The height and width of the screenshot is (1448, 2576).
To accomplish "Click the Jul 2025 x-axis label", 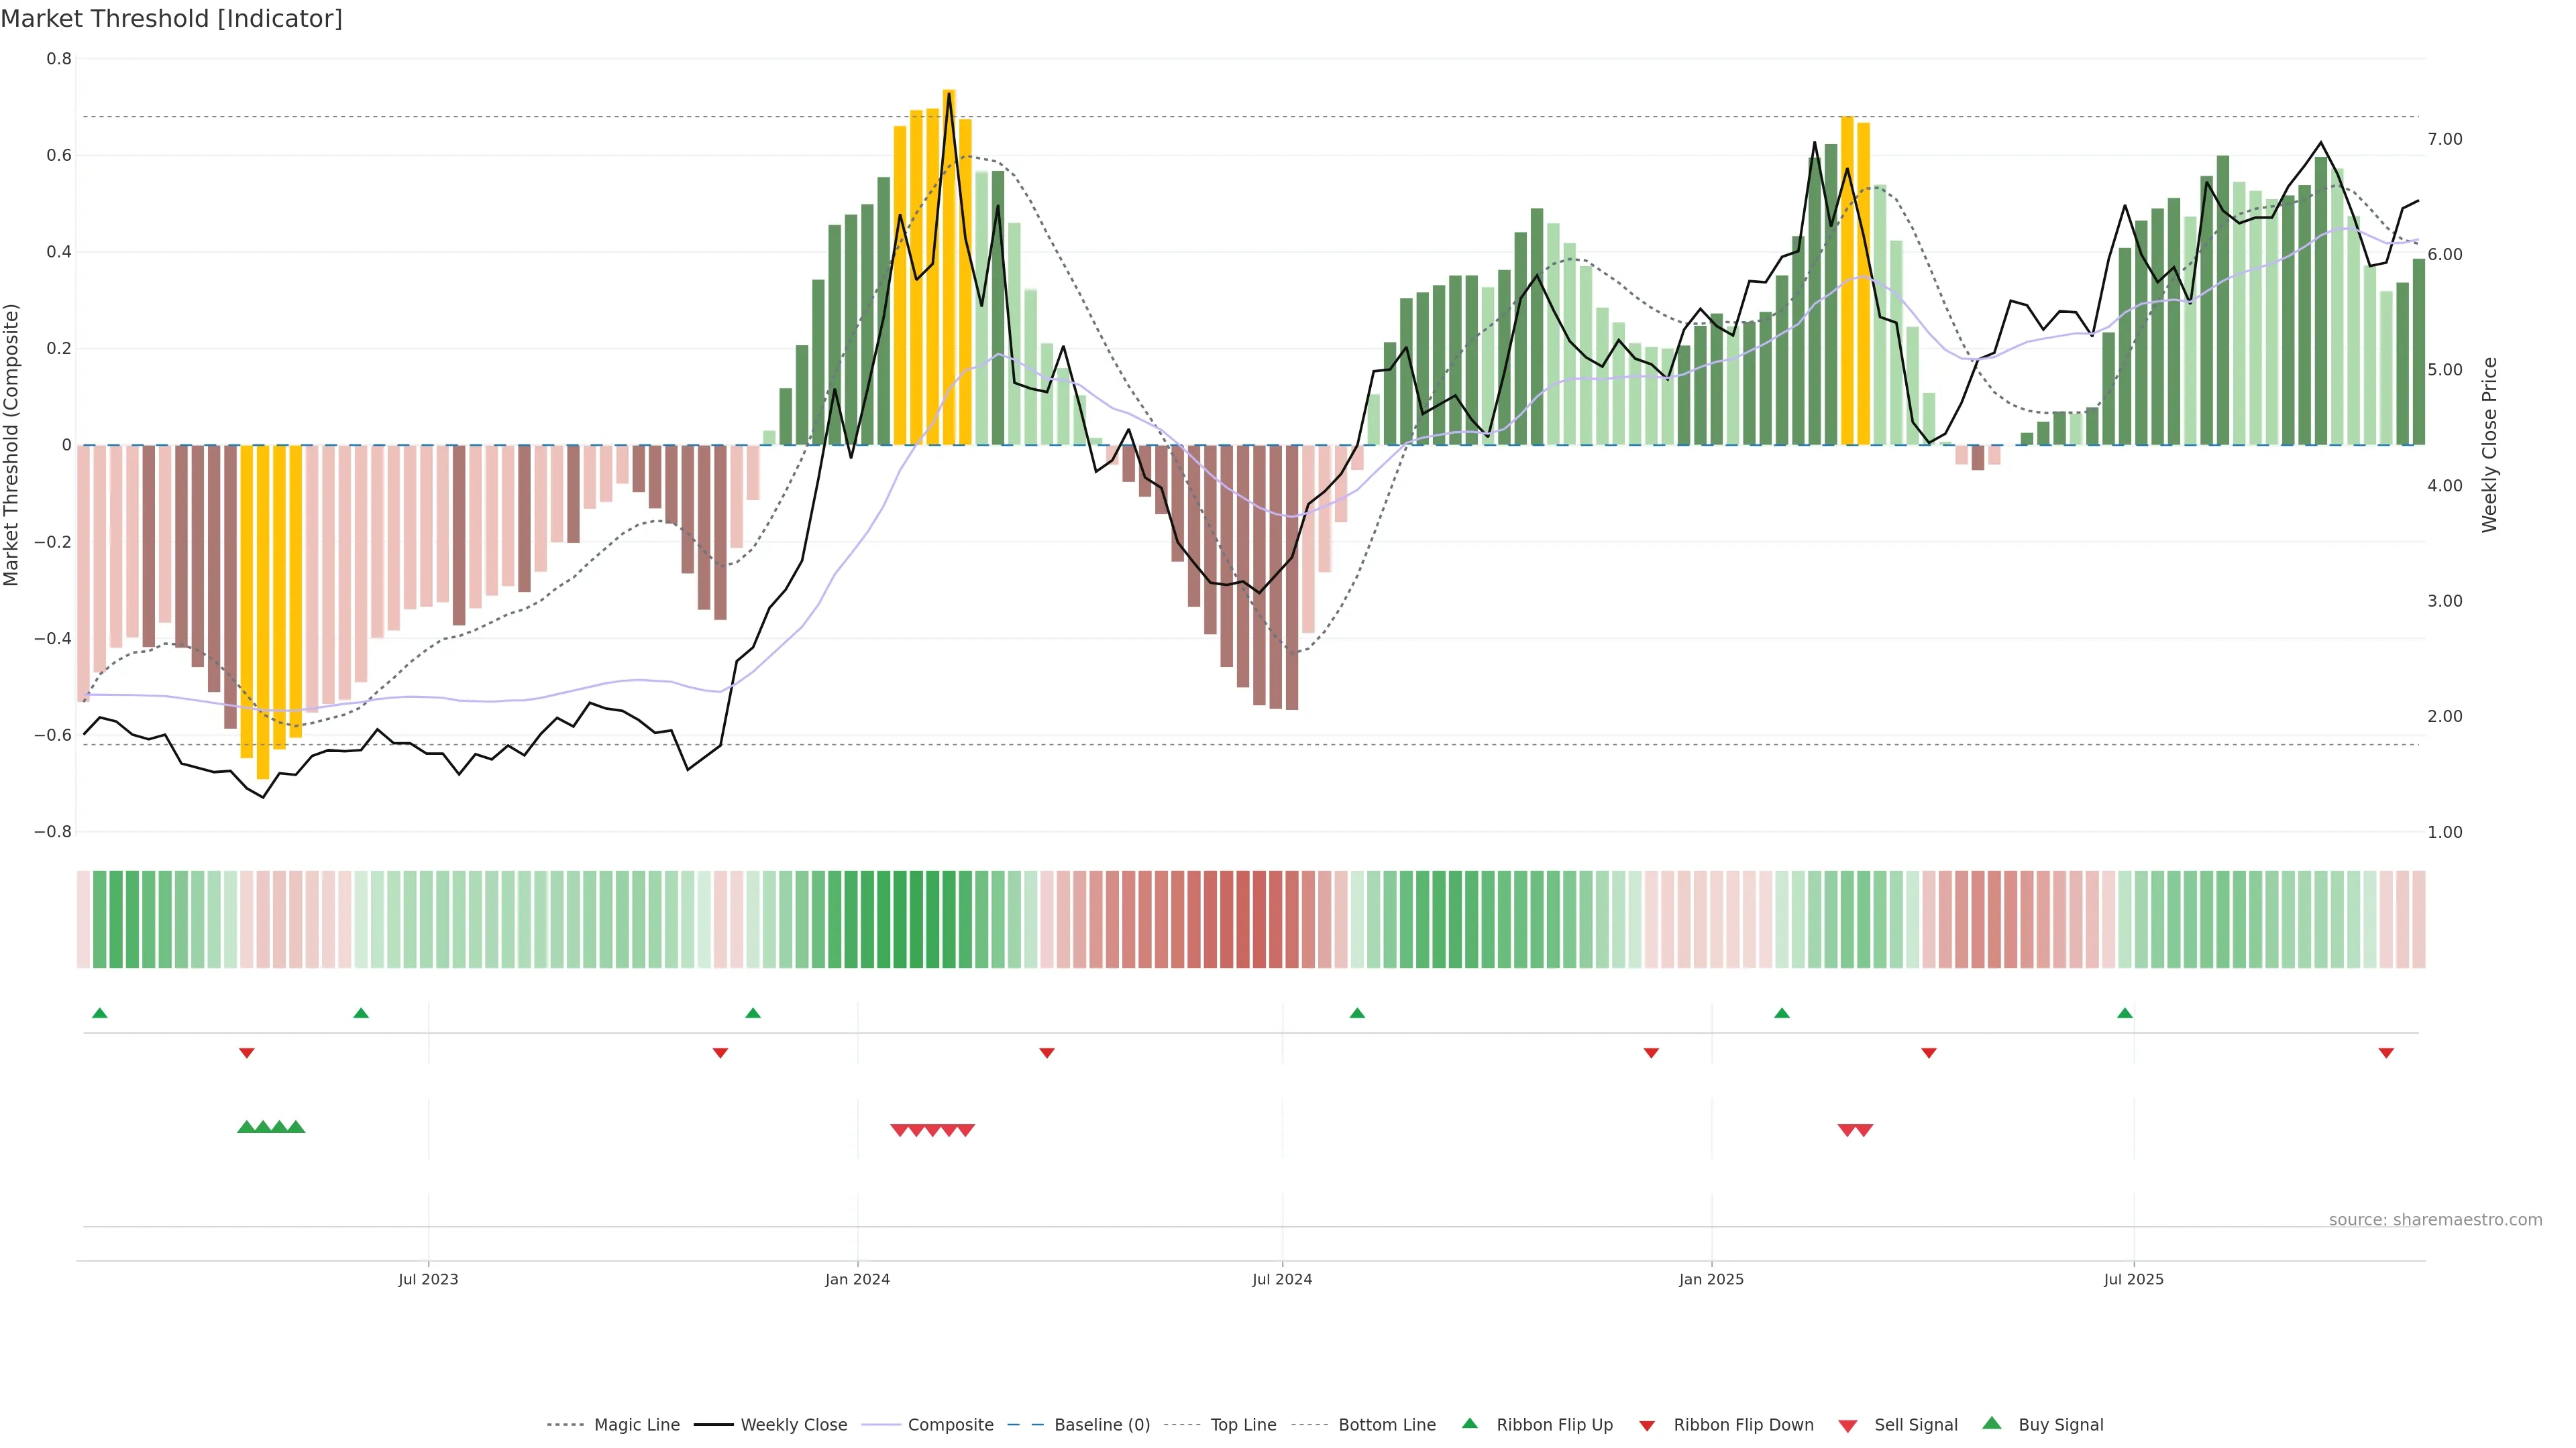I will [x=2133, y=1279].
